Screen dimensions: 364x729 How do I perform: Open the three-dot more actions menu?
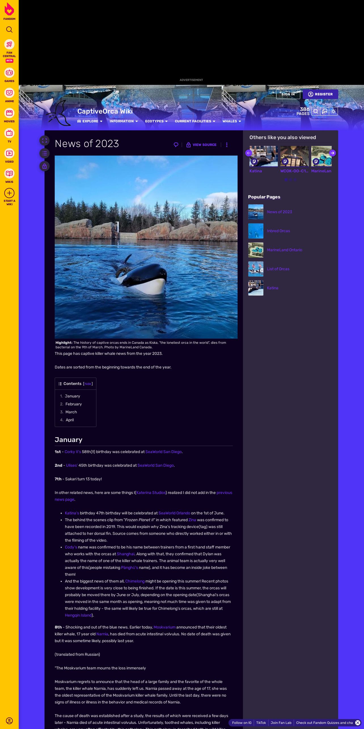227,145
